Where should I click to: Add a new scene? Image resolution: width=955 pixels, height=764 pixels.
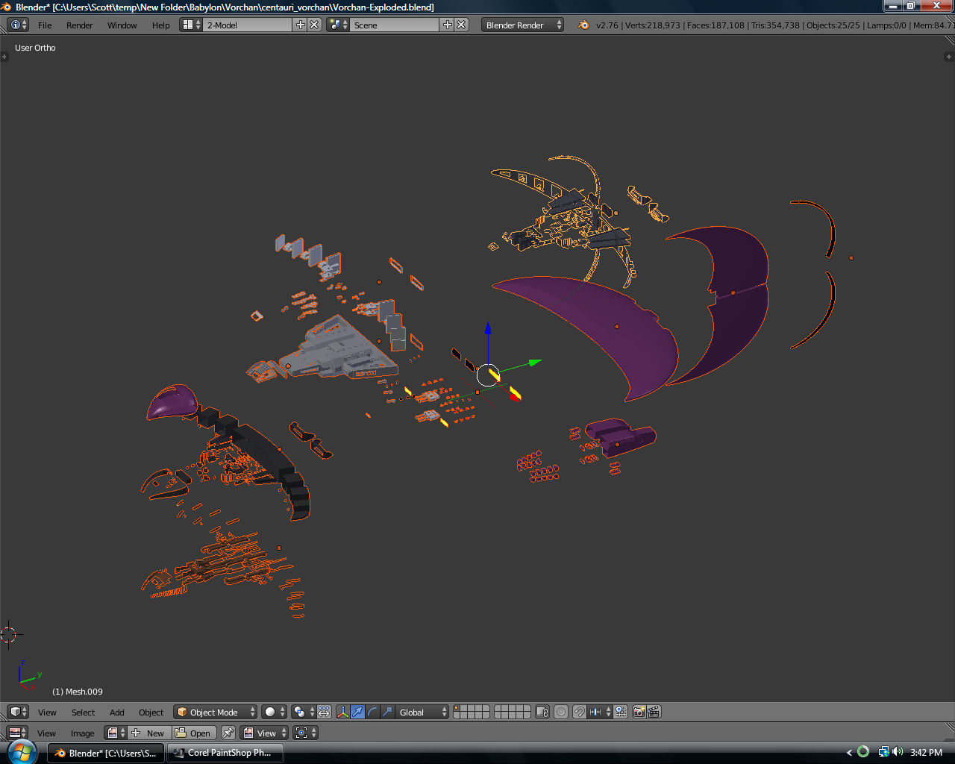pyautogui.click(x=448, y=25)
